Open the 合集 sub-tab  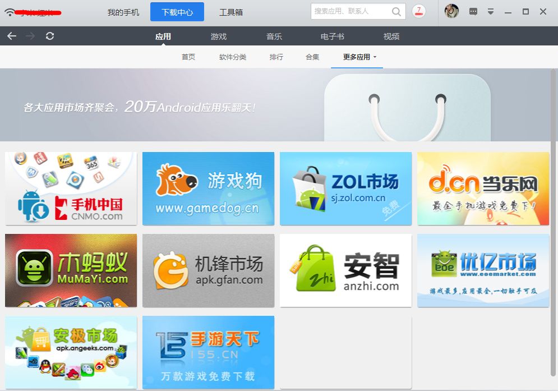[x=312, y=57]
